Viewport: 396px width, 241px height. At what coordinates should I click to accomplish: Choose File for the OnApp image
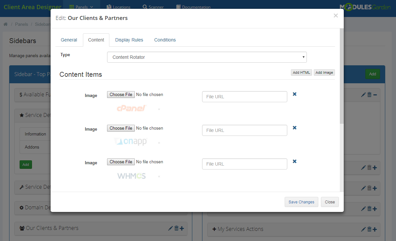point(121,128)
